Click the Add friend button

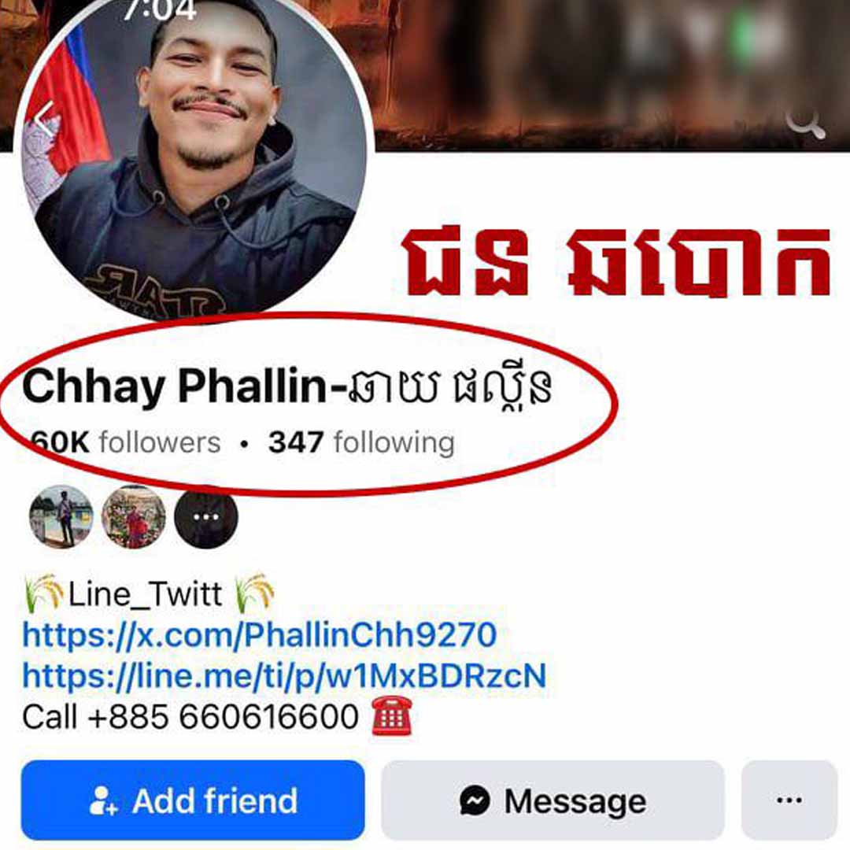[x=193, y=800]
